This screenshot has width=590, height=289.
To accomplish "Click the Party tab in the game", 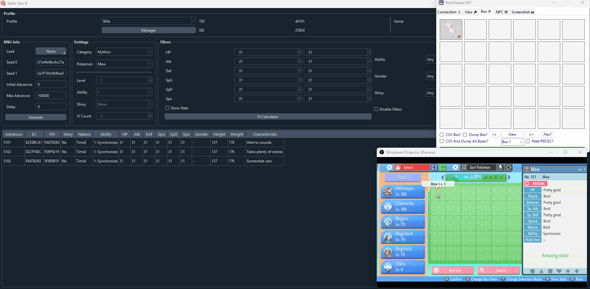I will pyautogui.click(x=403, y=177).
